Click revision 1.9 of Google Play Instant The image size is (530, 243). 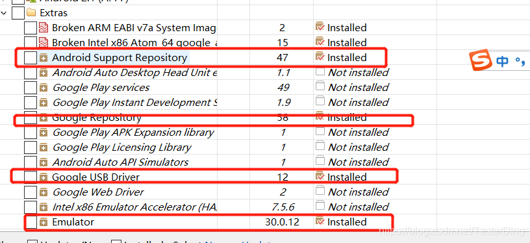283,103
